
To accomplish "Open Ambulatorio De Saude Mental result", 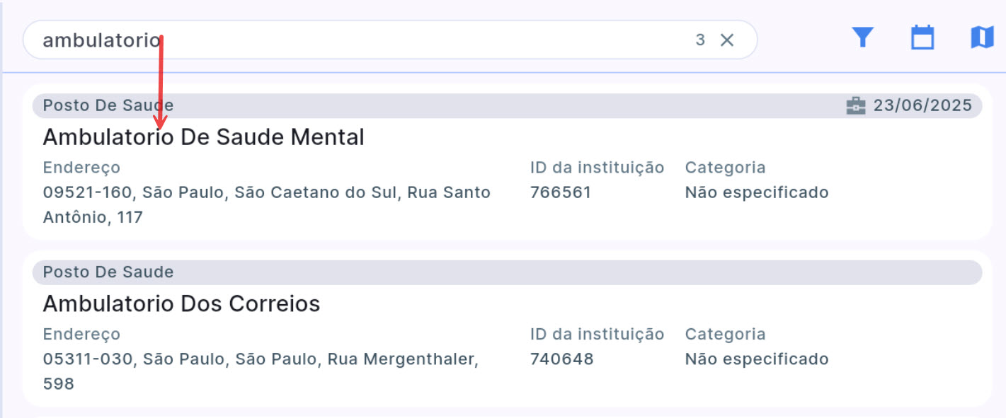I will pyautogui.click(x=203, y=137).
